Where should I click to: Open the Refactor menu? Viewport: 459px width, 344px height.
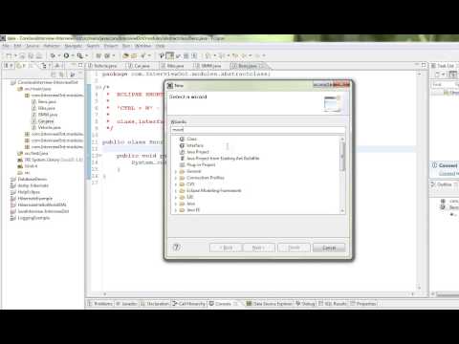click(x=52, y=46)
